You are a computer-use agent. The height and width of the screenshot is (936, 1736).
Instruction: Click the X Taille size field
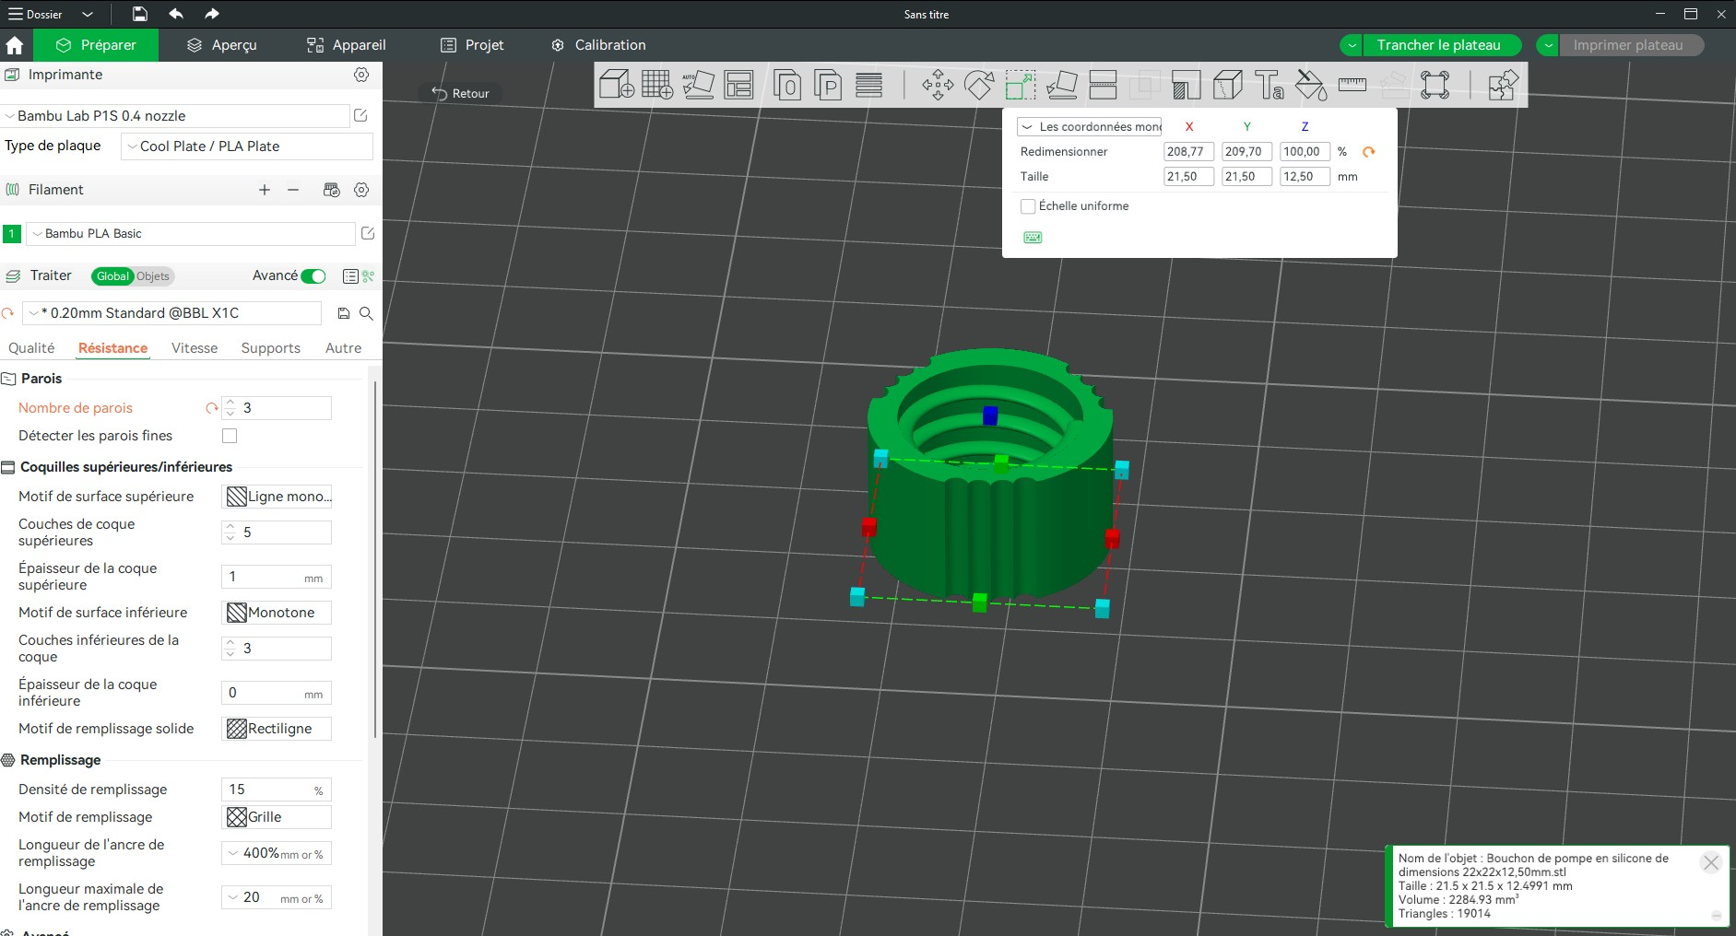pyautogui.click(x=1188, y=177)
